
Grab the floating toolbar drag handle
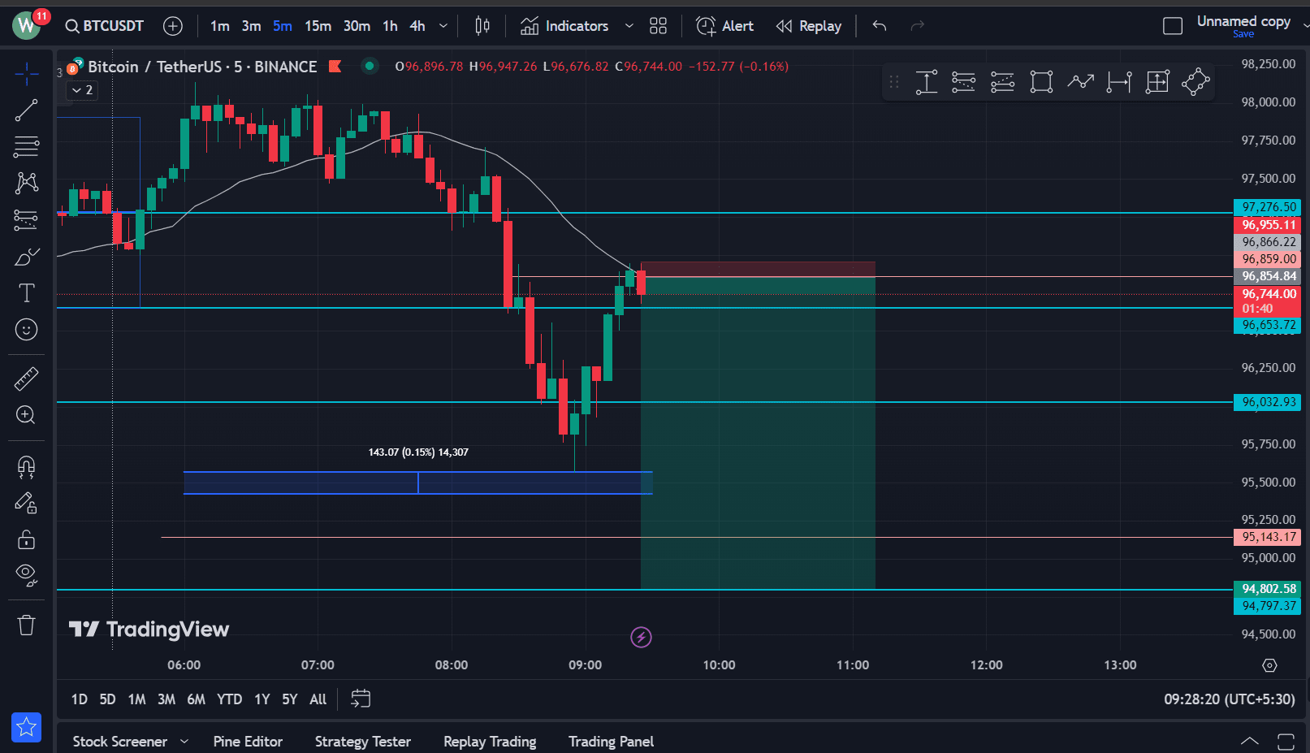(x=894, y=82)
